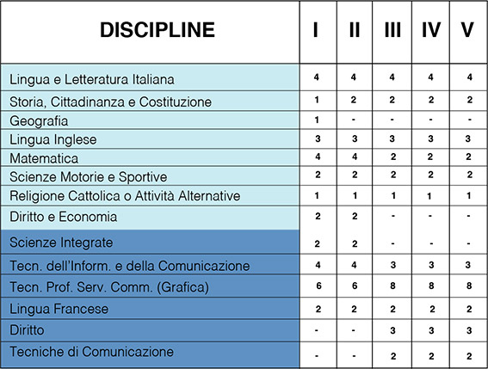Click the Lingua Francese row label
The height and width of the screenshot is (369, 488).
point(59,309)
